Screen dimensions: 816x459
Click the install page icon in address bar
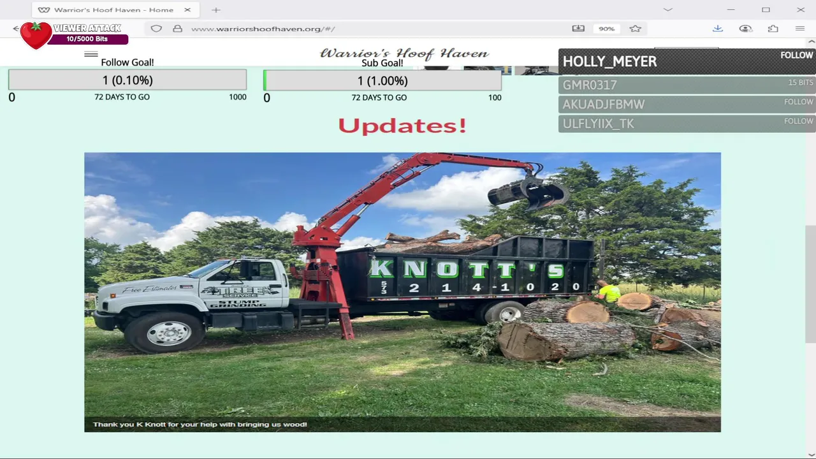pyautogui.click(x=578, y=29)
